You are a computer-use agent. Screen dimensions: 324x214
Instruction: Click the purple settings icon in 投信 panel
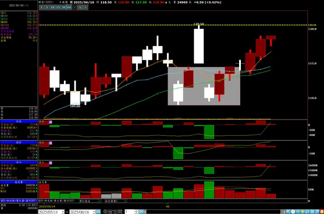pos(50,143)
